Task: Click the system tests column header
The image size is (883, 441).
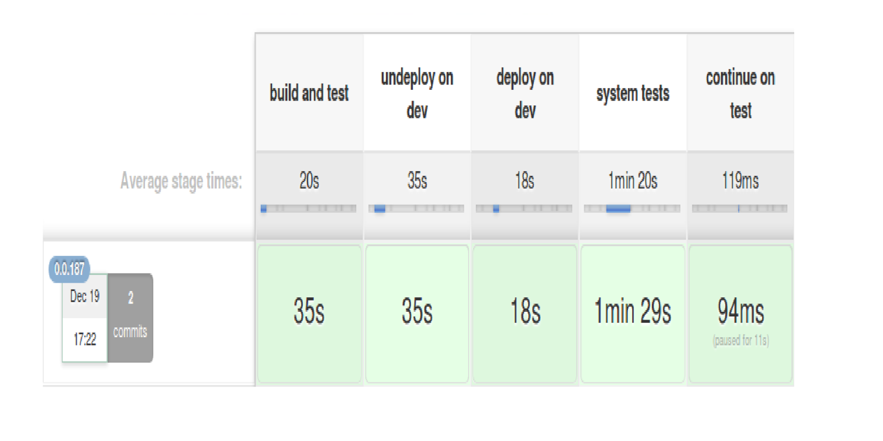Action: coord(633,93)
